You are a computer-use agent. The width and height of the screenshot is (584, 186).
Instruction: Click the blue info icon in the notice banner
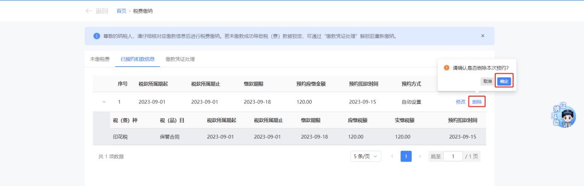click(x=97, y=36)
